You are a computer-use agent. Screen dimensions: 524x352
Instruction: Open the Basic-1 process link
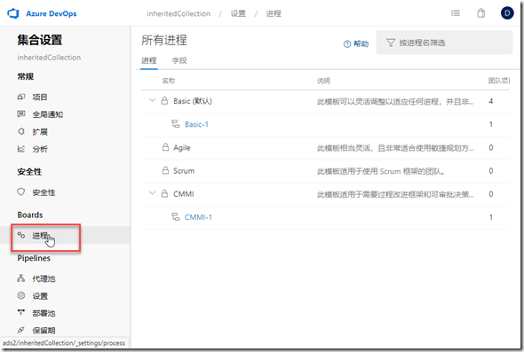pos(196,124)
